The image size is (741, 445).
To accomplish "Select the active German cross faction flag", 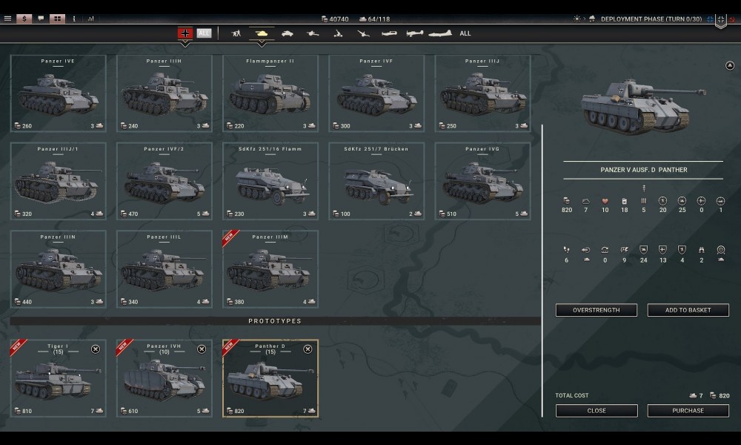I will 721,20.
